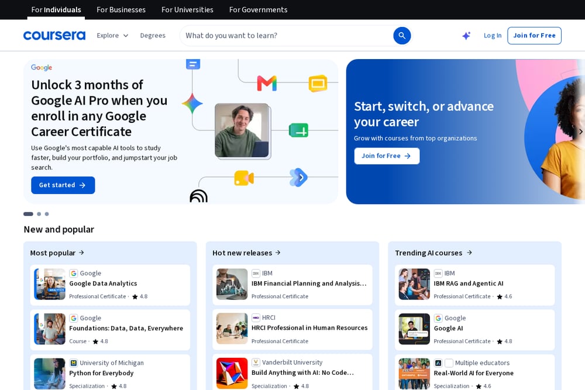Open the IBM Financial Planning and Analysis title
The width and height of the screenshot is (585, 390).
[x=309, y=284]
